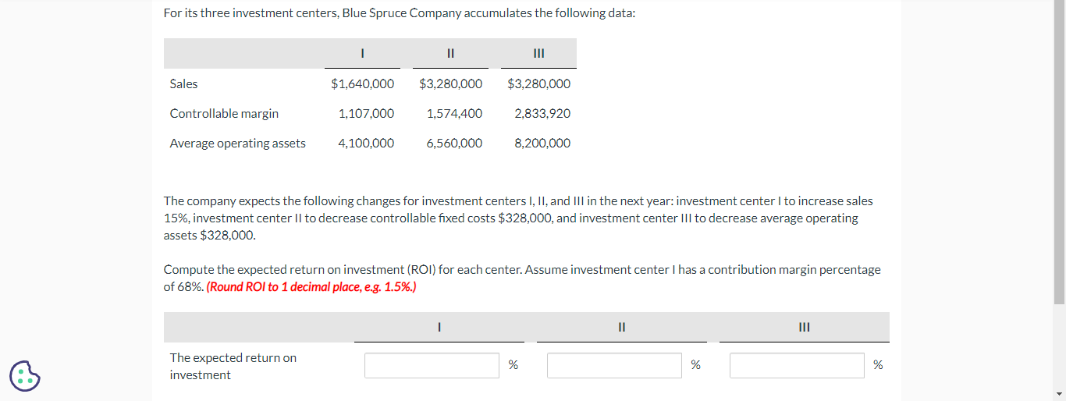The image size is (1066, 401).
Task: Click the ROI input field for center II
Action: (614, 366)
